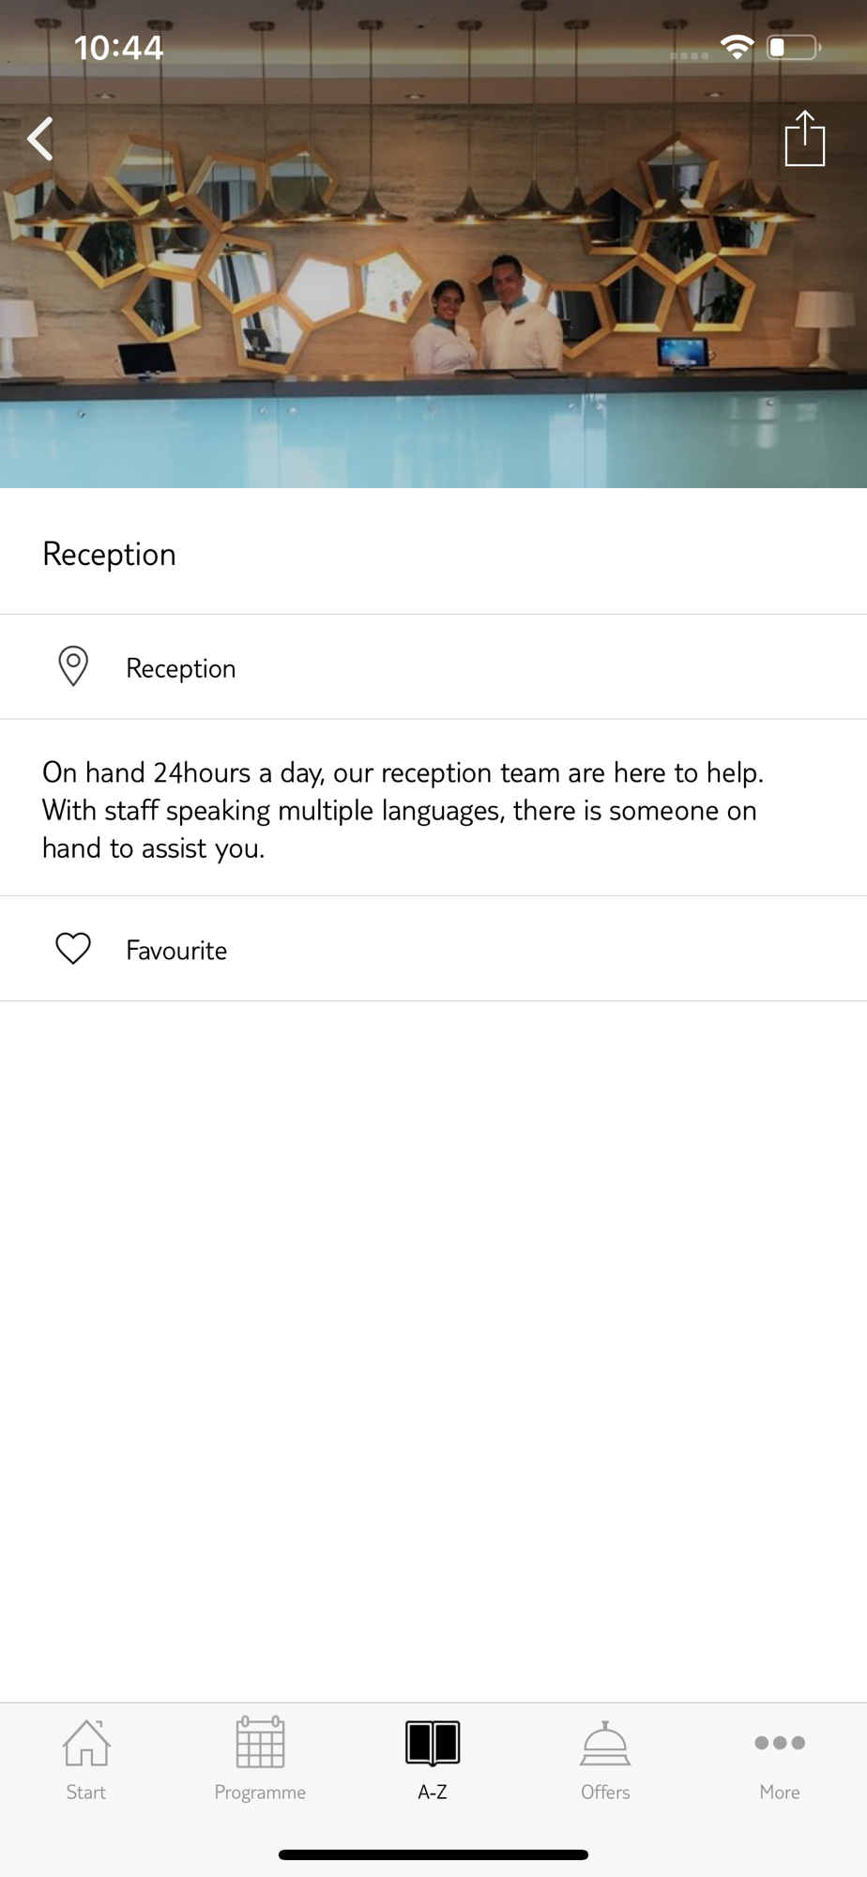
Task: Open the Programme calendar icon
Action: click(x=260, y=1743)
